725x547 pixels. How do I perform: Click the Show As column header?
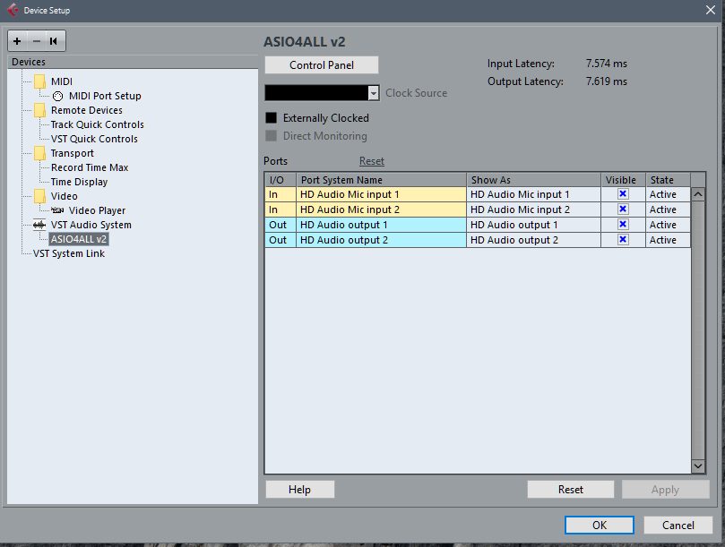pos(533,180)
